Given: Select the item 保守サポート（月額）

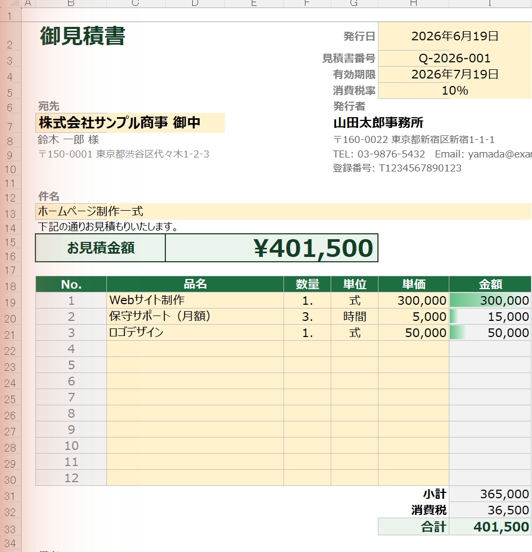Looking at the screenshot, I should (195, 317).
